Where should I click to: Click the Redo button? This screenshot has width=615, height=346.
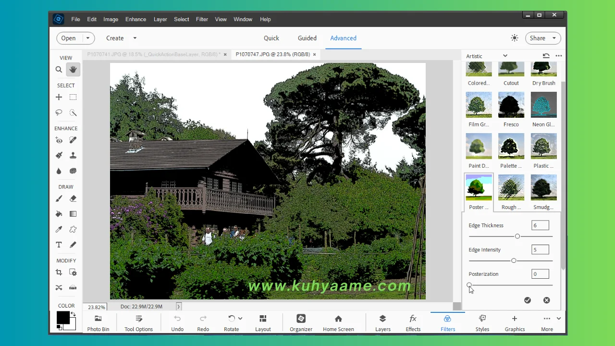pyautogui.click(x=203, y=323)
